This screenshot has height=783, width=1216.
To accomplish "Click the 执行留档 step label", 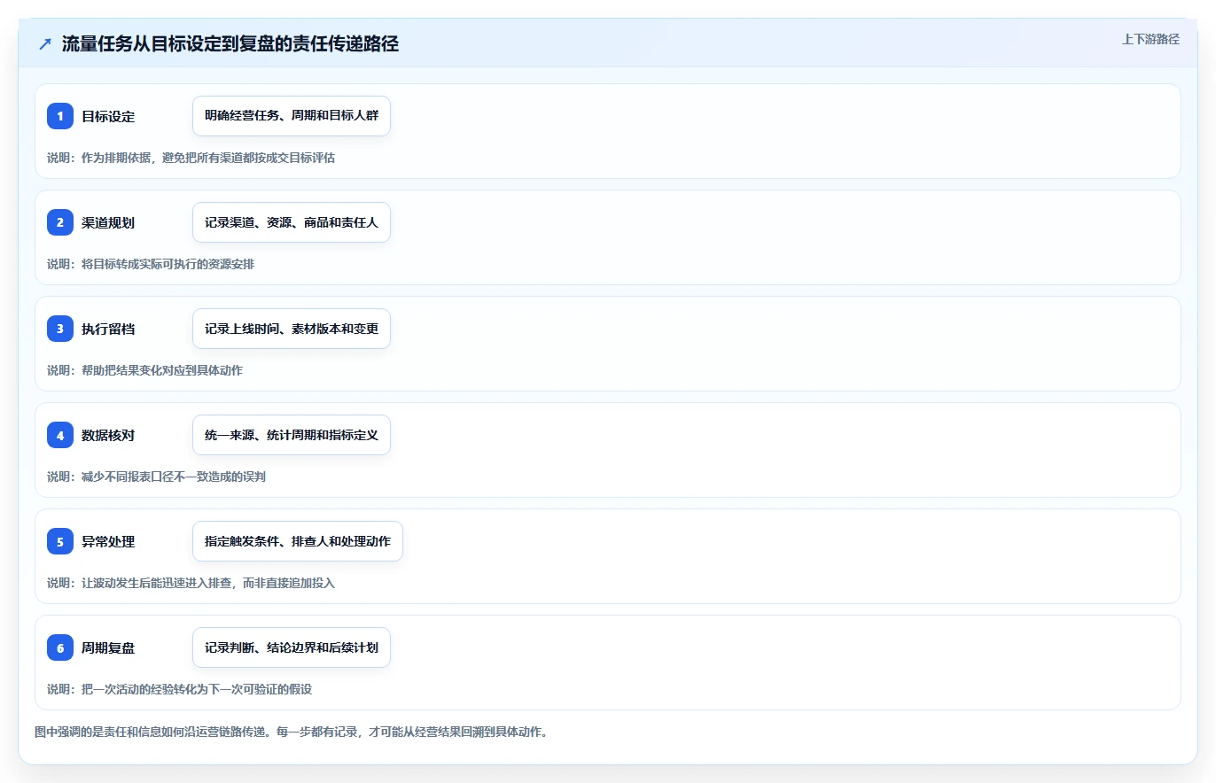I will (x=108, y=329).
